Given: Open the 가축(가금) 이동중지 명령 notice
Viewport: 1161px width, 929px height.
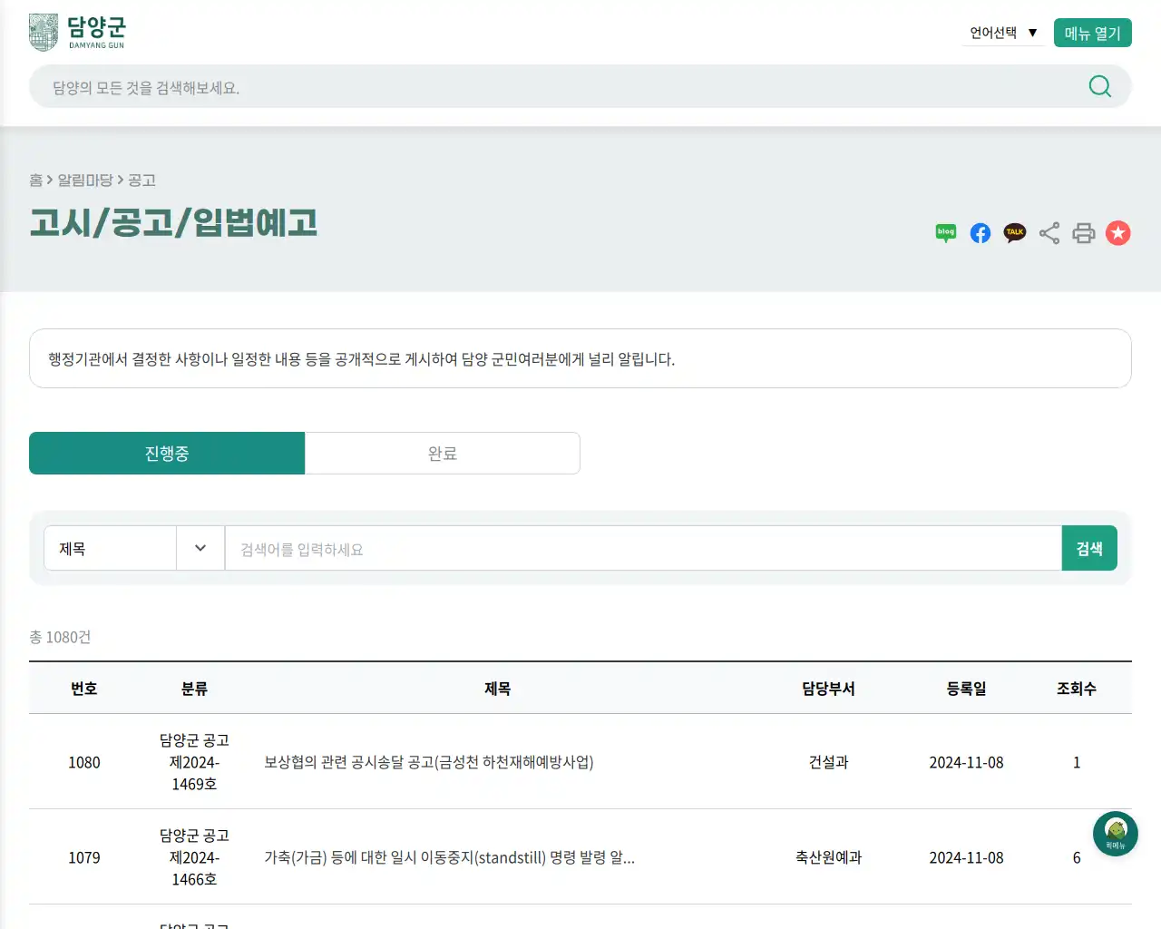Looking at the screenshot, I should 452,857.
